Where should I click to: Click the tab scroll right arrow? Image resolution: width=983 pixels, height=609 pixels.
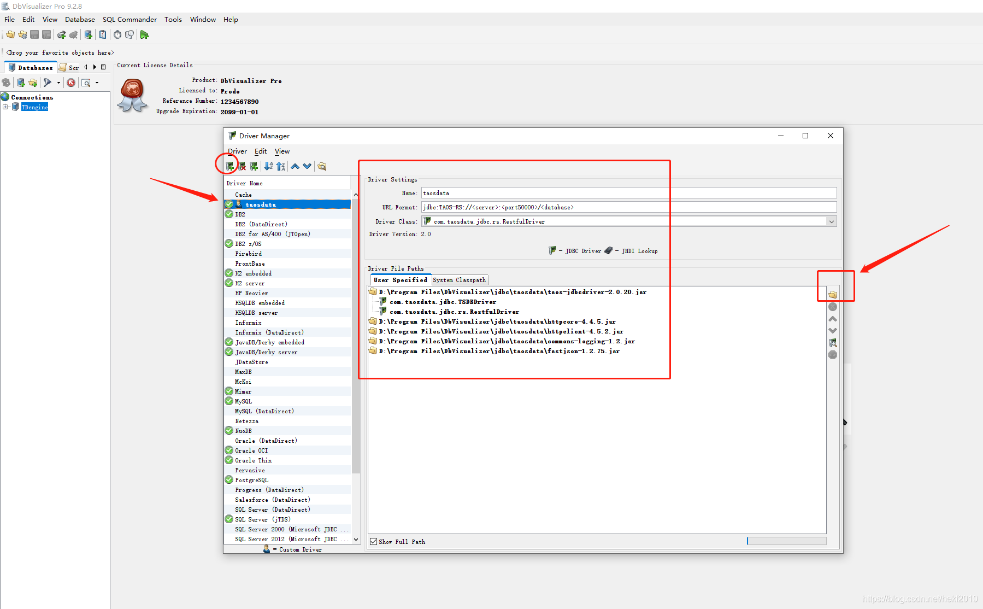pos(95,67)
